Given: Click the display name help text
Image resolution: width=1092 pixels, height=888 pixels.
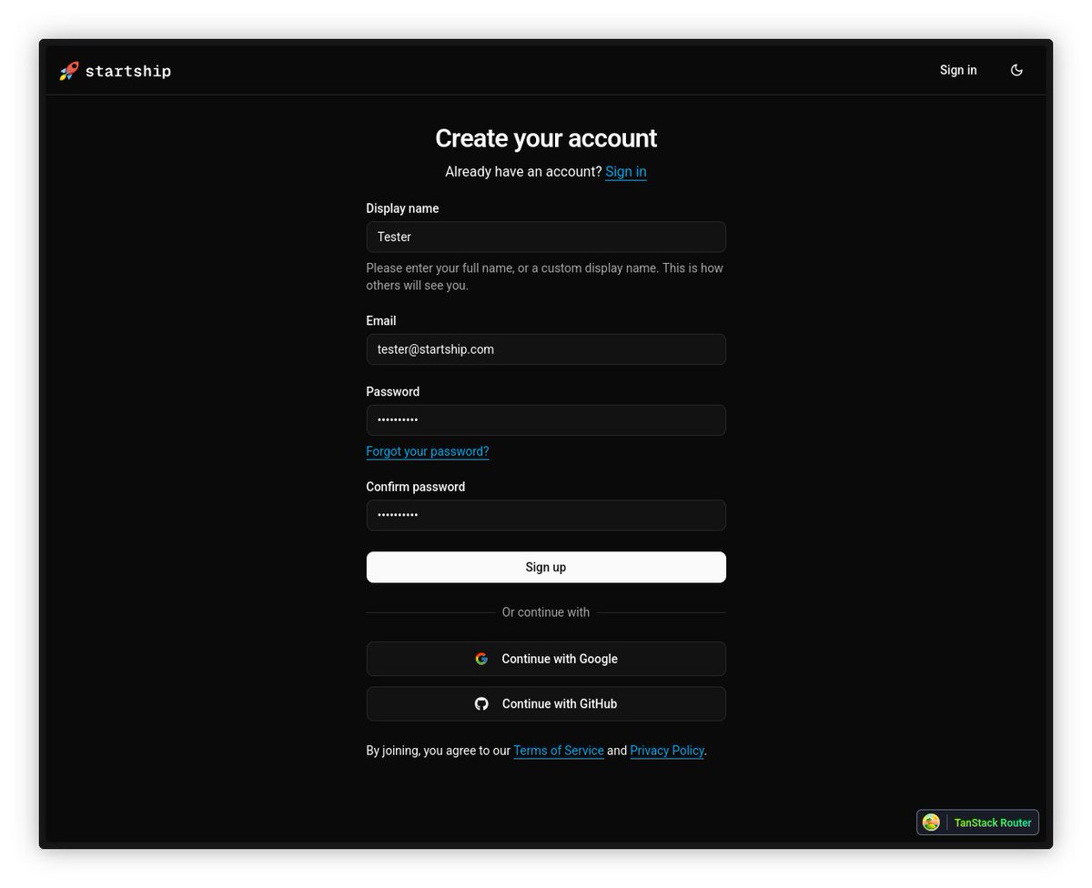Looking at the screenshot, I should (x=545, y=277).
